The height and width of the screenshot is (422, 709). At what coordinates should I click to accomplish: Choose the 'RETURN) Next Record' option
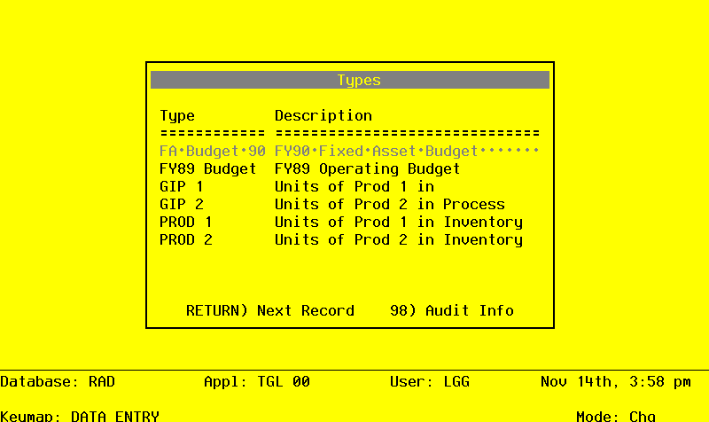click(x=270, y=310)
